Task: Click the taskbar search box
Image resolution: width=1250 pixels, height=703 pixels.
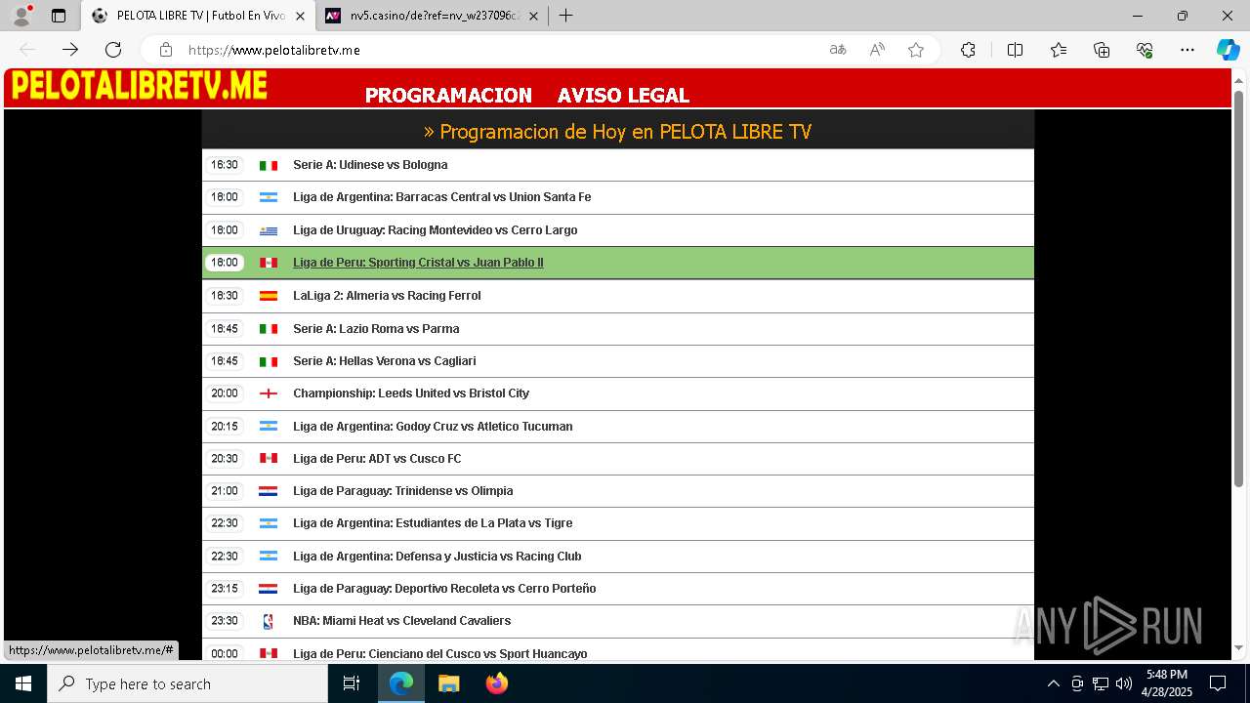Action: [187, 683]
